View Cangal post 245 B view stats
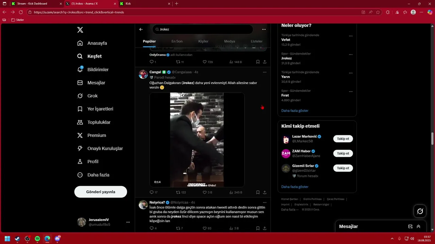435x244 pixels. tap(236, 192)
